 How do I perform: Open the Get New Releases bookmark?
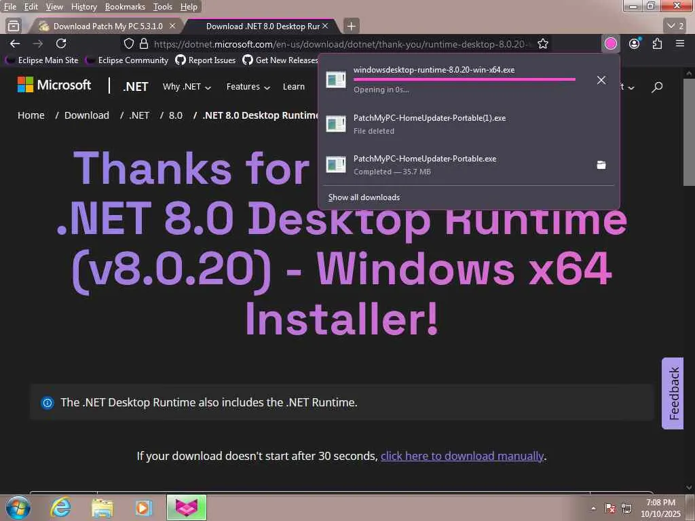click(280, 60)
